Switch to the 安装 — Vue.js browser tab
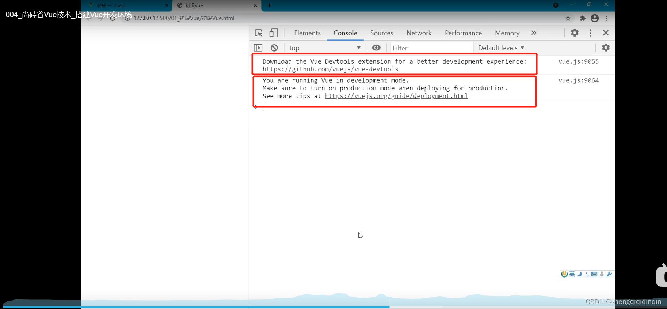667x309 pixels. (126, 5)
